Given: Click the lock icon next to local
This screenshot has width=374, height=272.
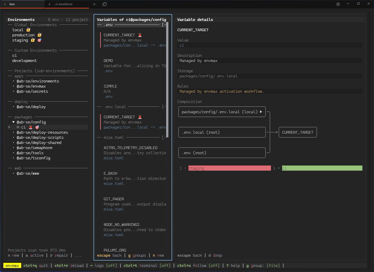Looking at the screenshot, I should (x=28, y=30).
